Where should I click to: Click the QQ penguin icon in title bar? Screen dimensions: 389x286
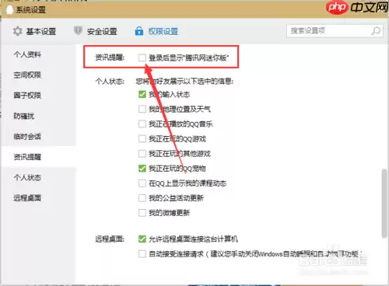[x=9, y=10]
